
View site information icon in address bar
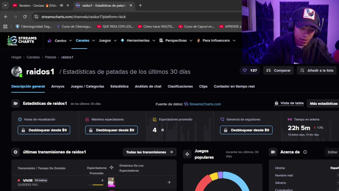tap(36, 17)
